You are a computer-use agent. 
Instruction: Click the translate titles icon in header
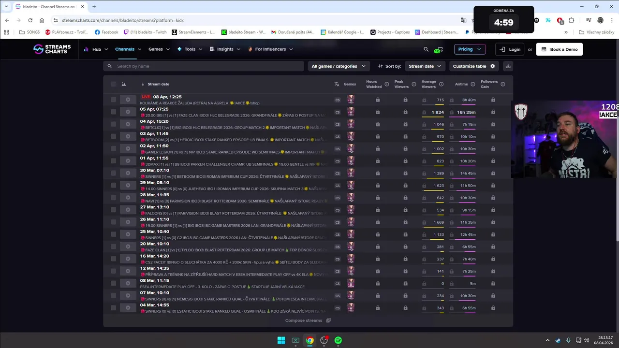(337, 84)
